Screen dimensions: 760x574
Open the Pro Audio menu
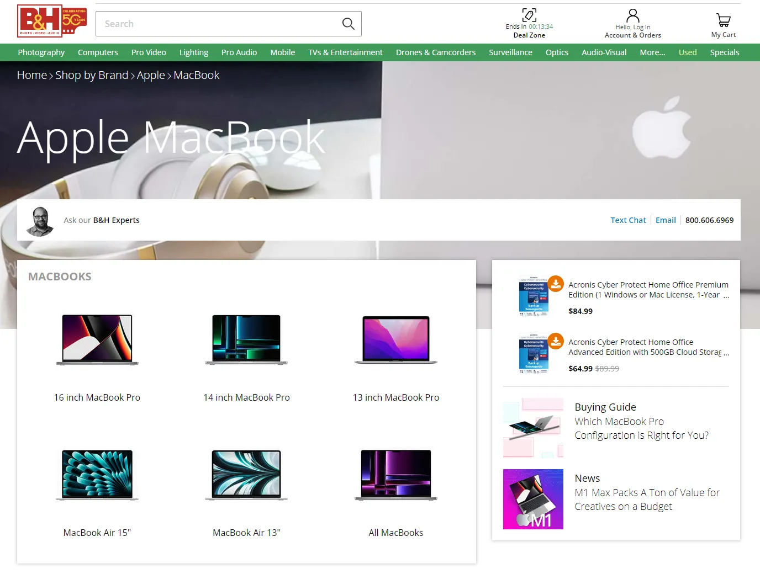[239, 52]
